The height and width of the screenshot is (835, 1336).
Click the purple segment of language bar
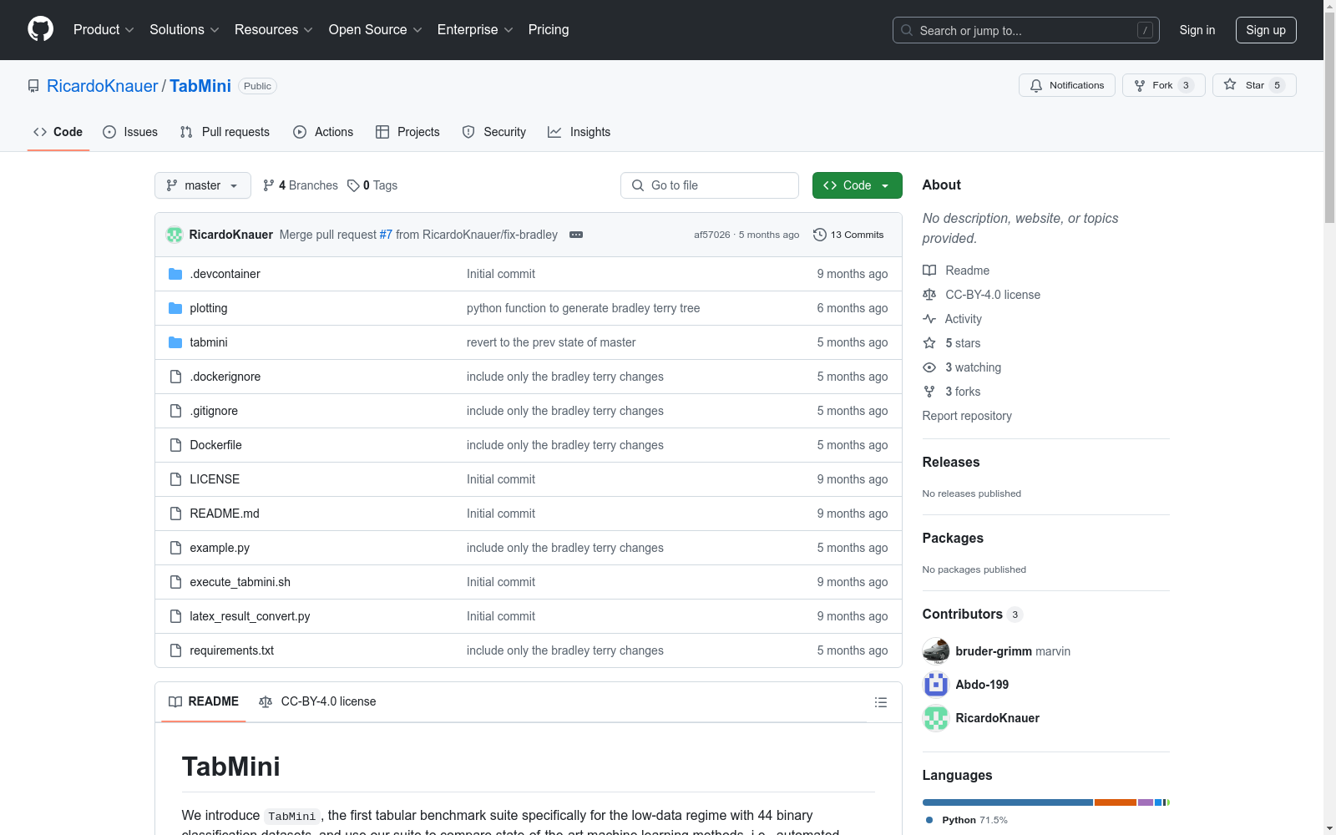[1146, 802]
